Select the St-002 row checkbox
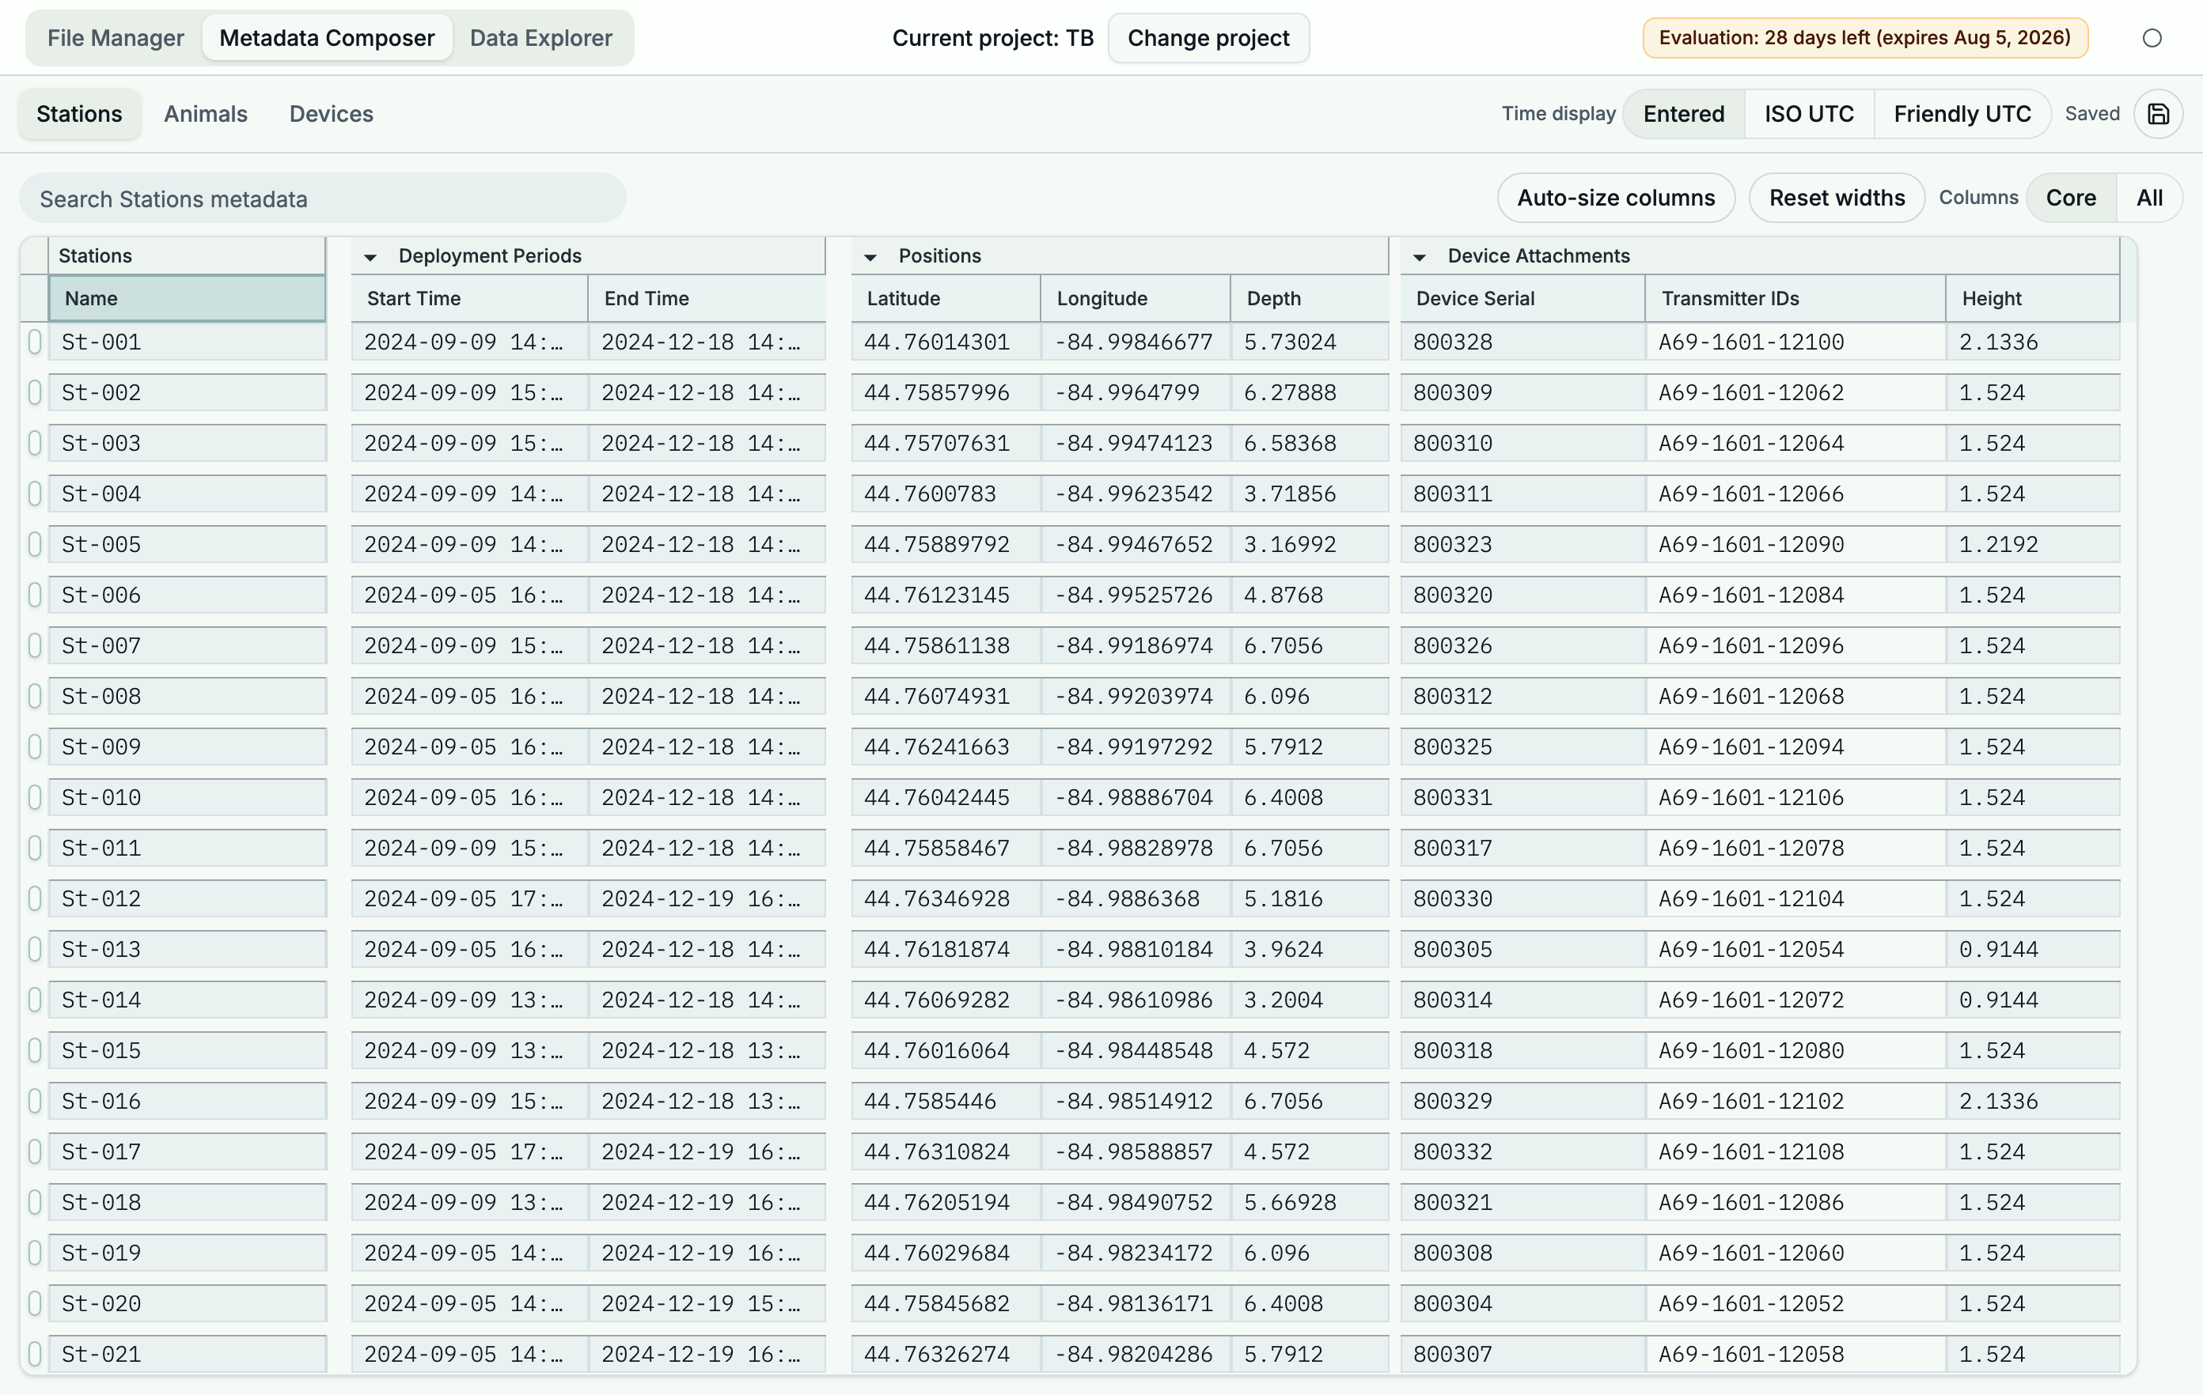The height and width of the screenshot is (1395, 2203). pos(35,392)
